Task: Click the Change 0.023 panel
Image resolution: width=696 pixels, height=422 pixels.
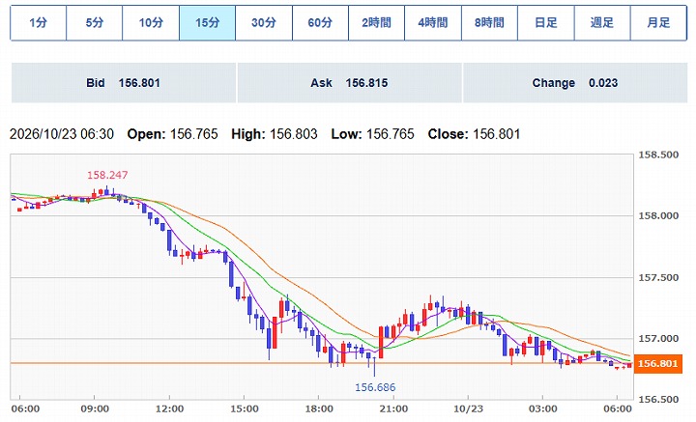Action: (x=575, y=83)
